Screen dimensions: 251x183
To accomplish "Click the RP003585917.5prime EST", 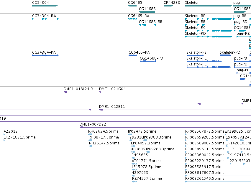I will [218, 170].
